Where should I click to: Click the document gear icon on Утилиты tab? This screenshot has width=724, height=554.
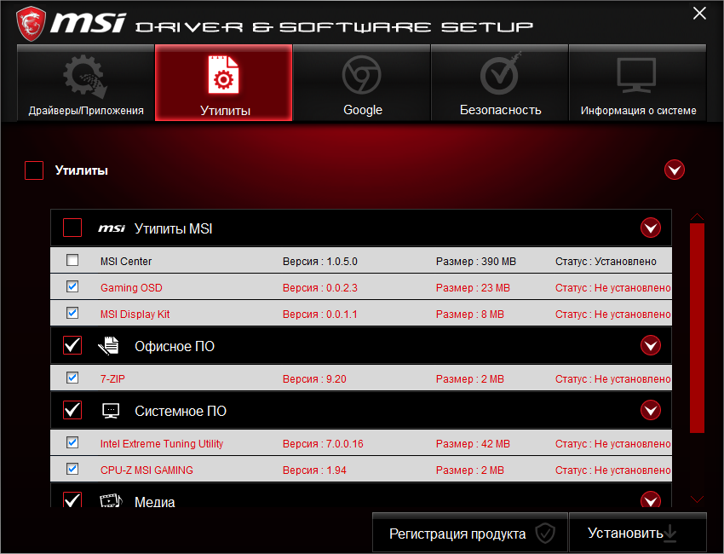pyautogui.click(x=223, y=75)
